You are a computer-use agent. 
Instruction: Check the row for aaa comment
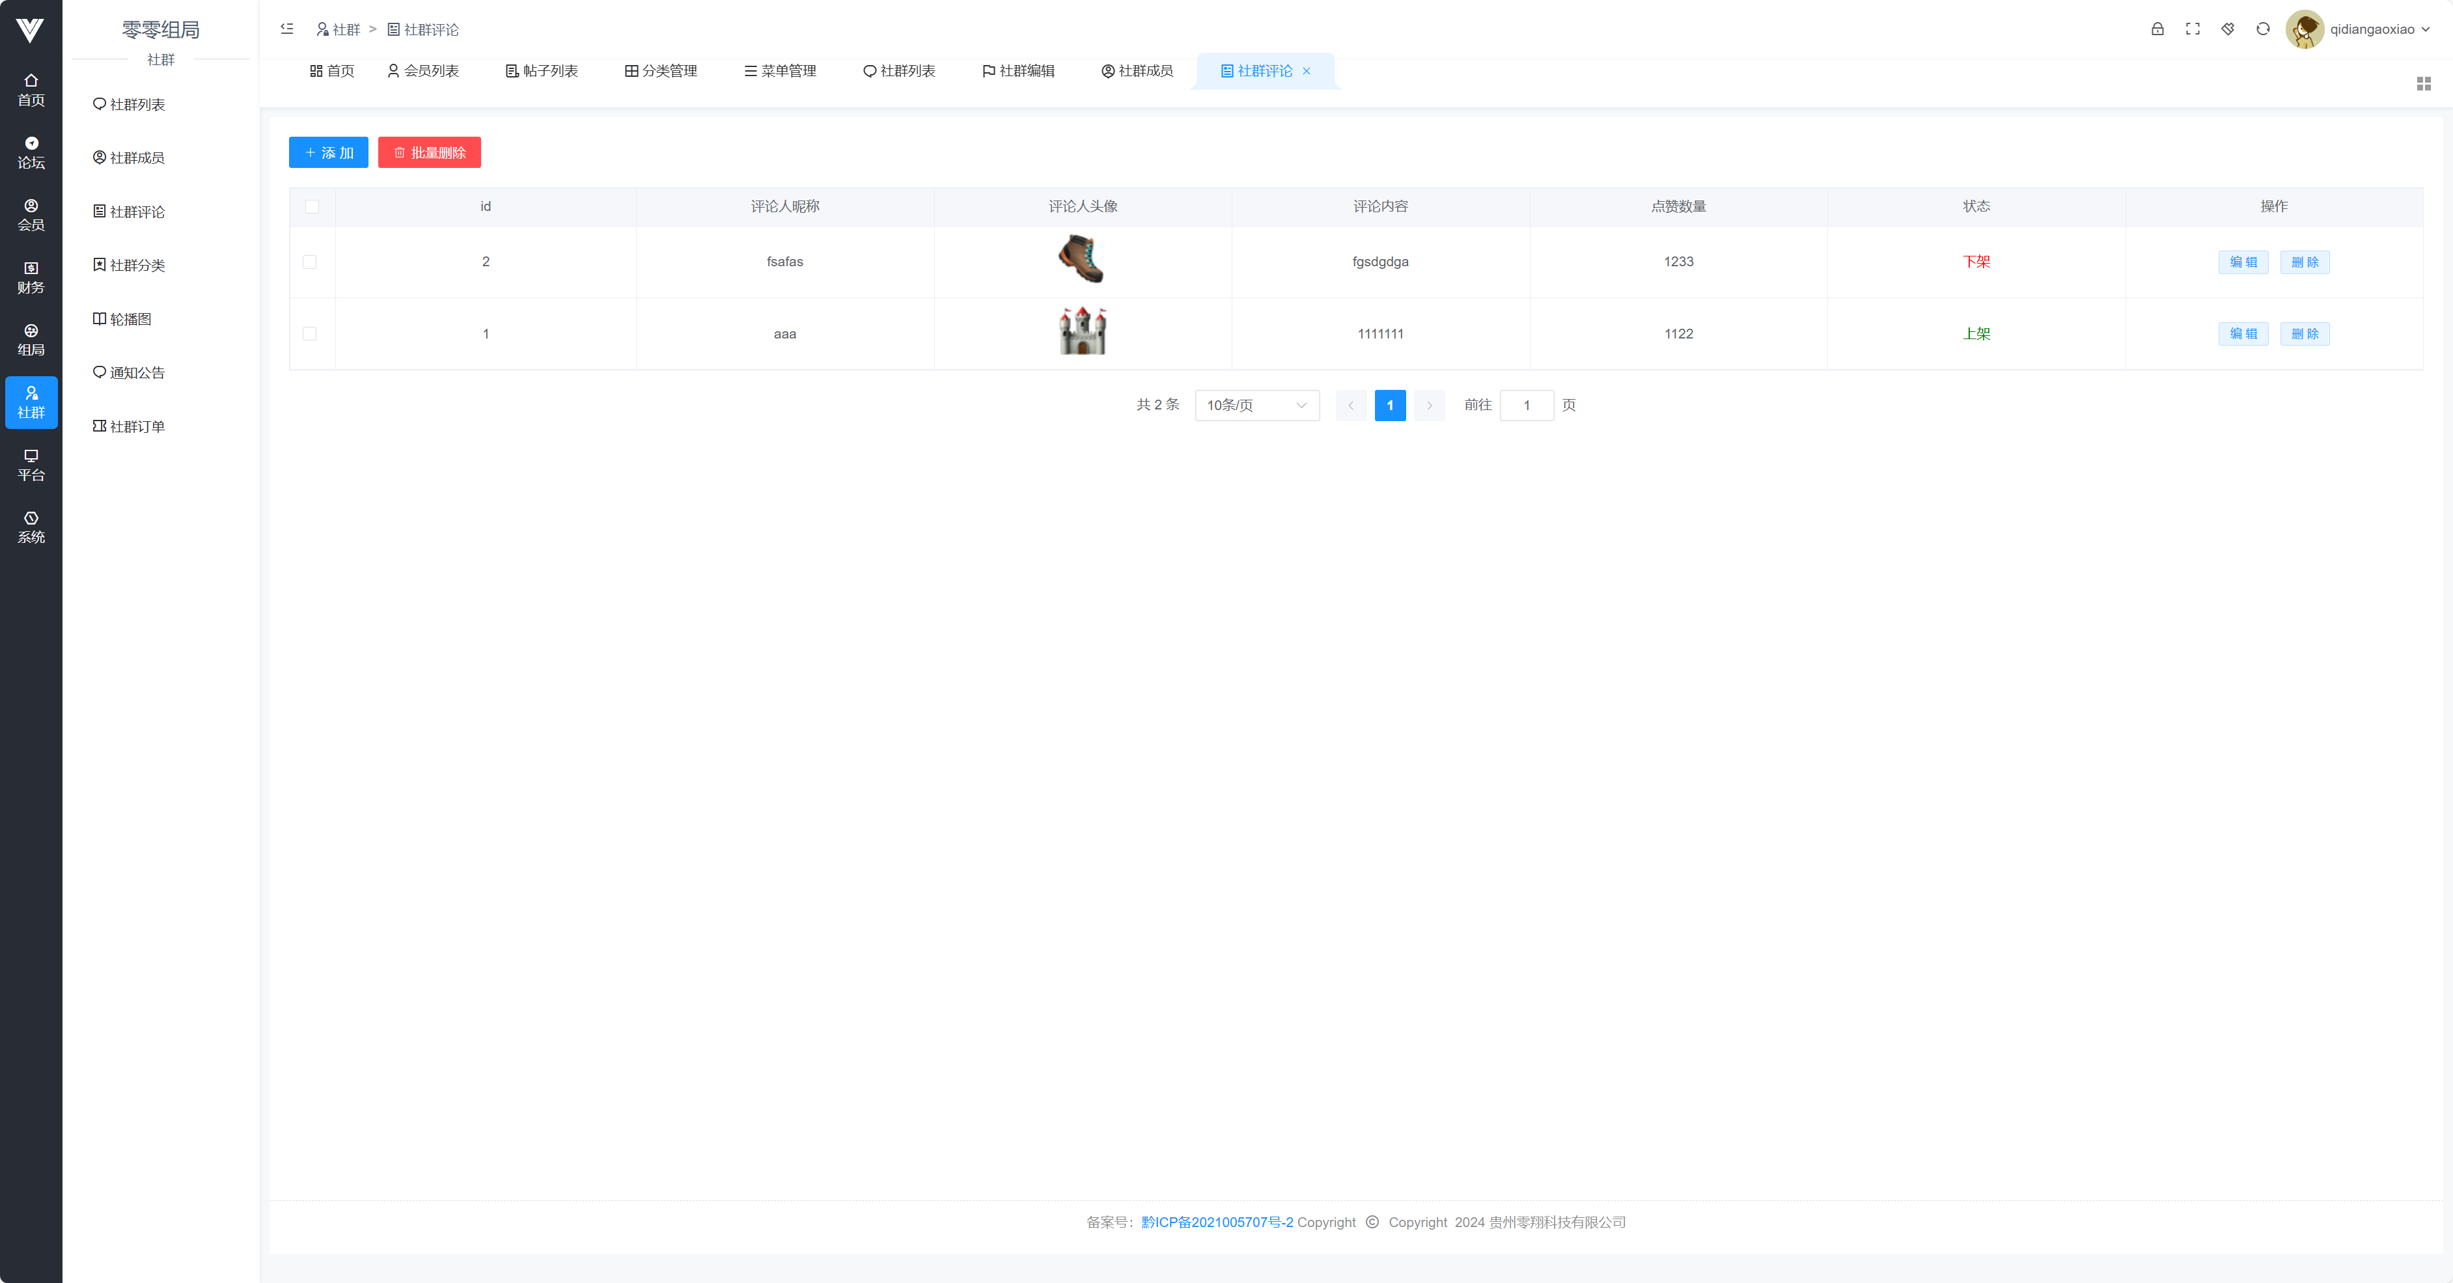pyautogui.click(x=309, y=333)
